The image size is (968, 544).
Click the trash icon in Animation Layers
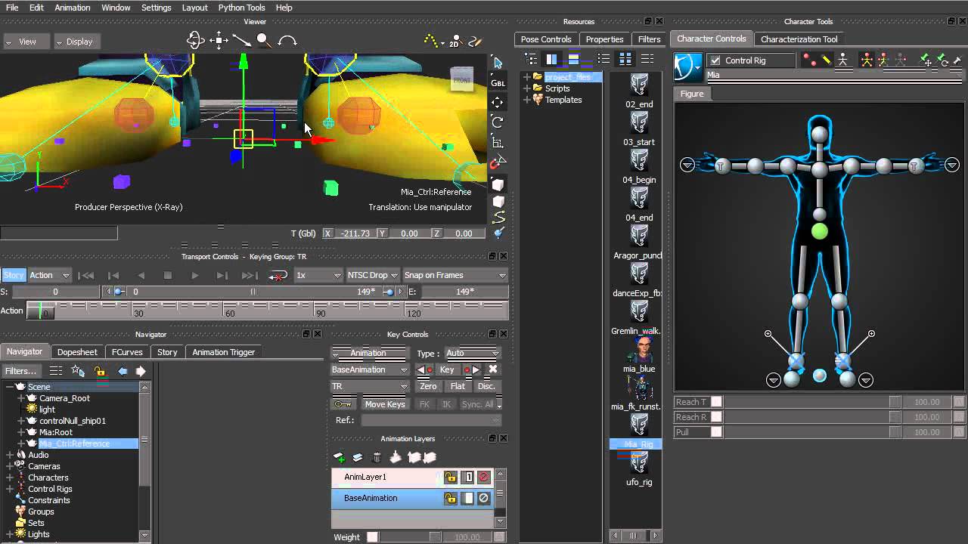point(377,457)
